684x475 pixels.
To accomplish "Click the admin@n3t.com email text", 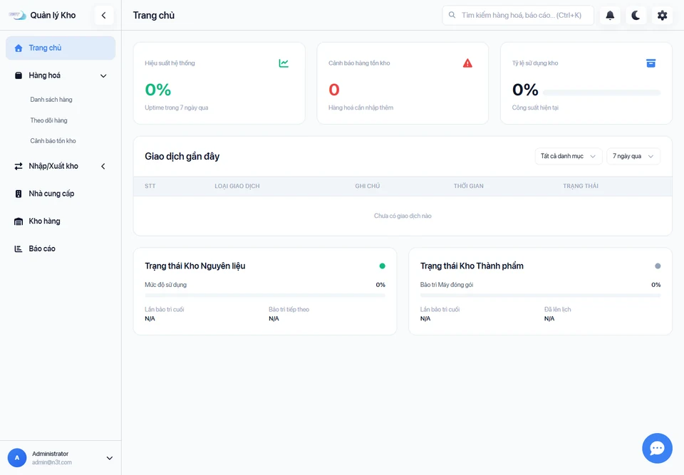I will click(x=52, y=462).
